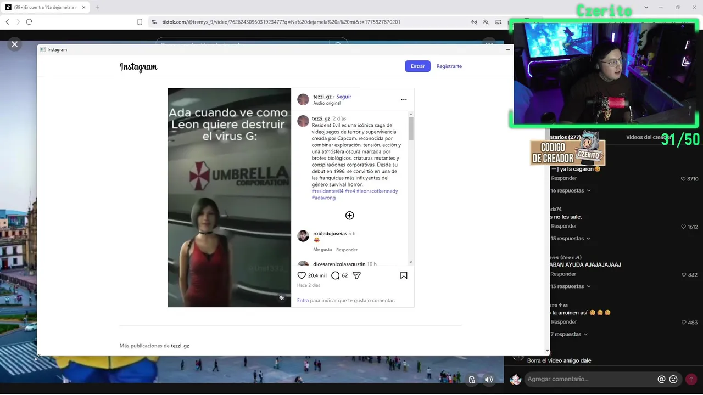Post the comment with the red arrow button
The height and width of the screenshot is (395, 703).
pyautogui.click(x=691, y=379)
